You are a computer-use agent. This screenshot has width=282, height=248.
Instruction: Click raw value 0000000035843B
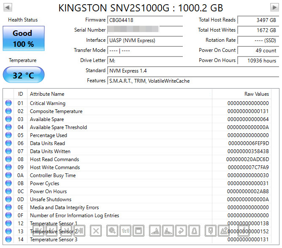point(248,151)
